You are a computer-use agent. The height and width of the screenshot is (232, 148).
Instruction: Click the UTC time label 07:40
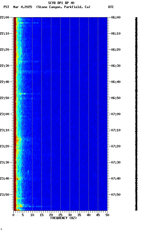116,179
